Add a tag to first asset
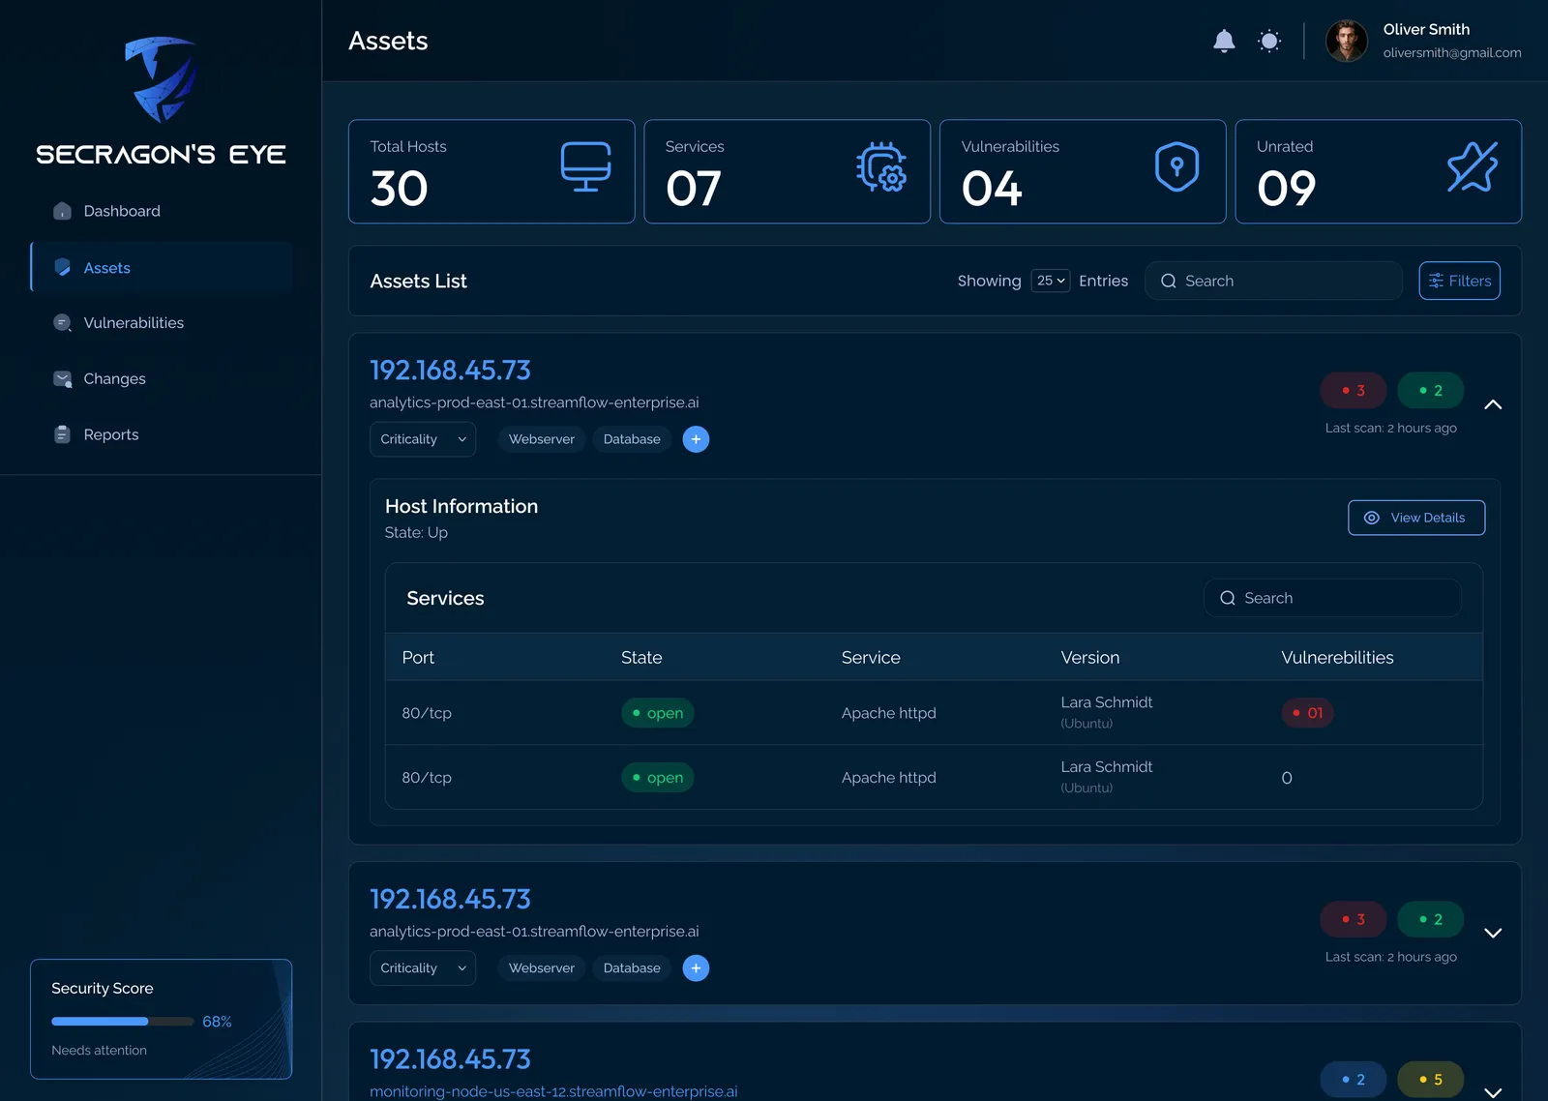 [x=696, y=439]
